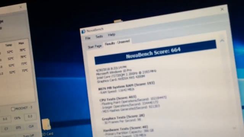Click the CPU Tests score heading
The width and height of the screenshot is (244, 137).
[118, 98]
